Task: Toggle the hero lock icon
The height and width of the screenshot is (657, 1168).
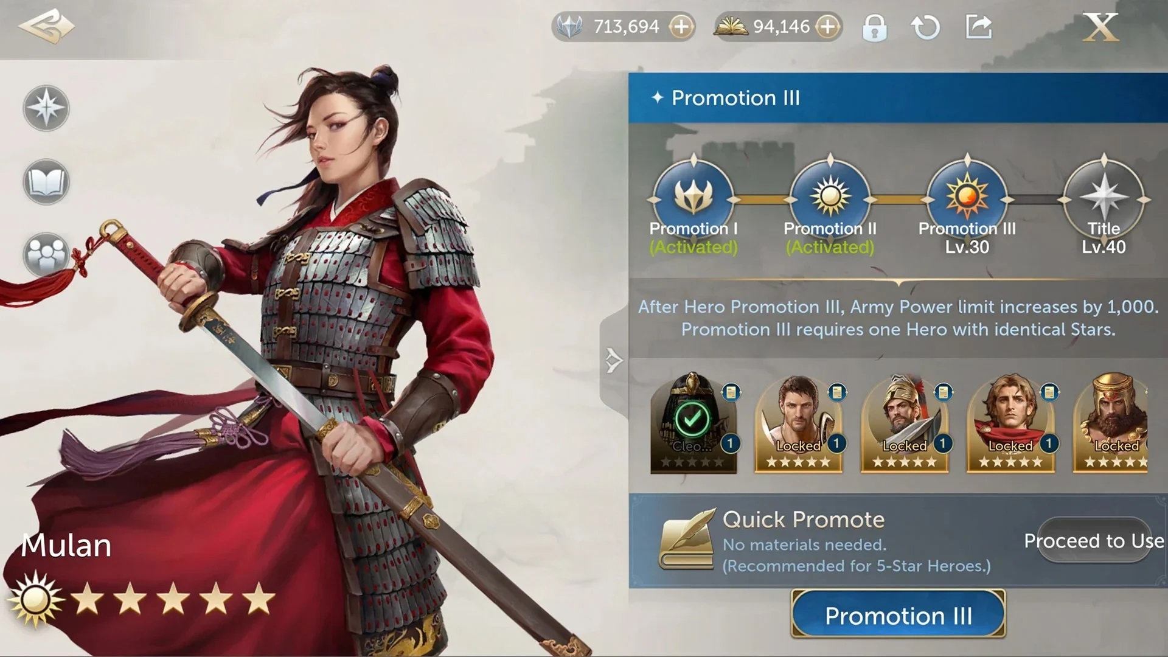Action: pyautogui.click(x=874, y=27)
